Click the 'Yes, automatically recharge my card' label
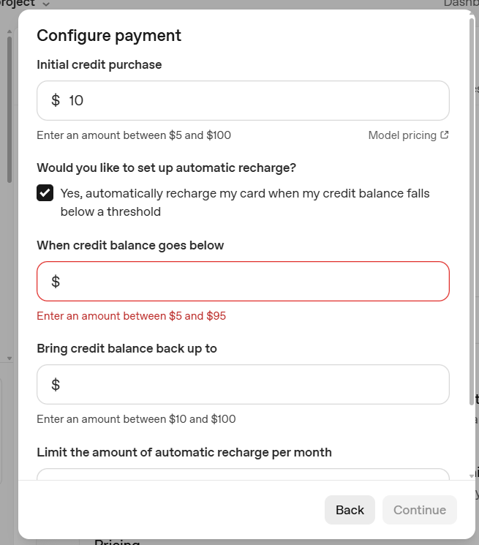479x545 pixels. tap(245, 203)
